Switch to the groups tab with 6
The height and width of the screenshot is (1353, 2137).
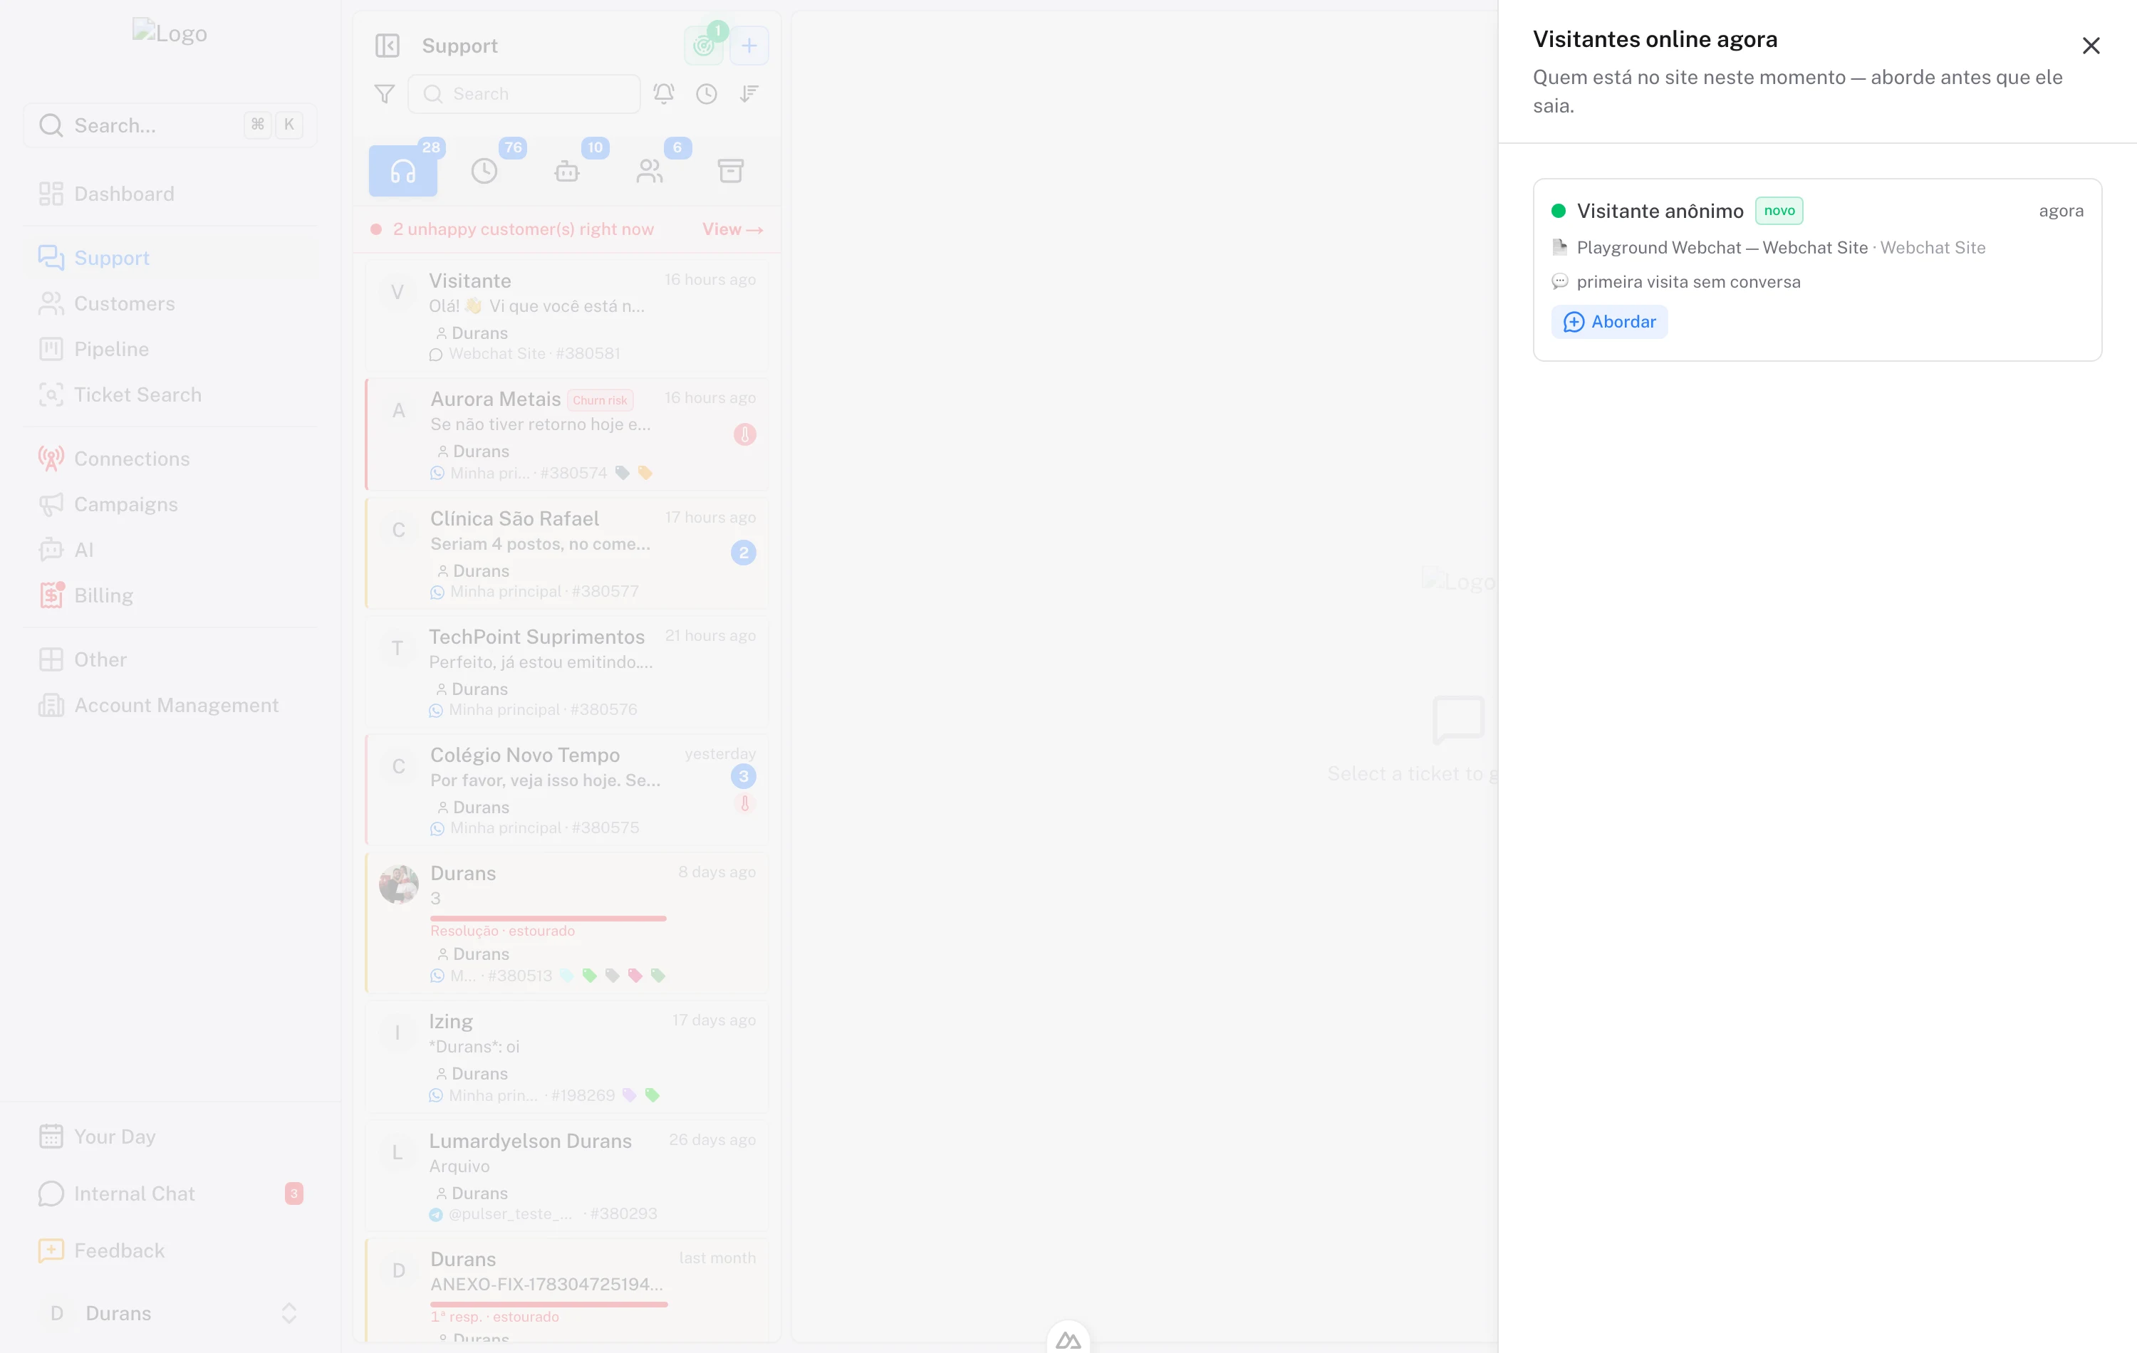[x=650, y=170]
